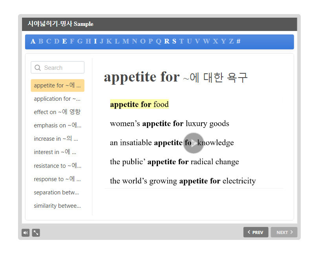Jump to letter I entries
Screen dimensions: 318x254
point(95,42)
